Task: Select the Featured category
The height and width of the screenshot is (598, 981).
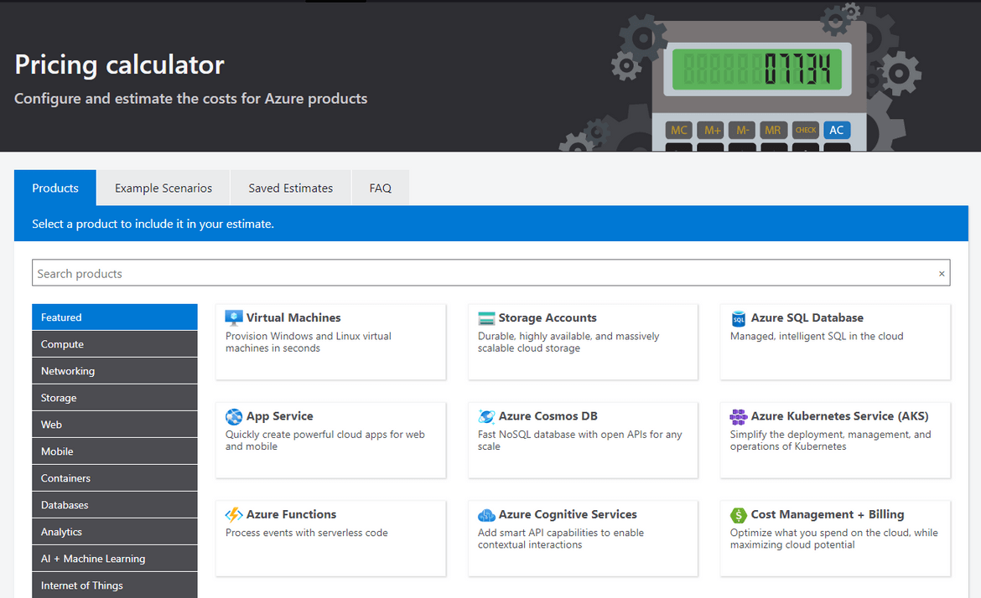Action: 115,317
